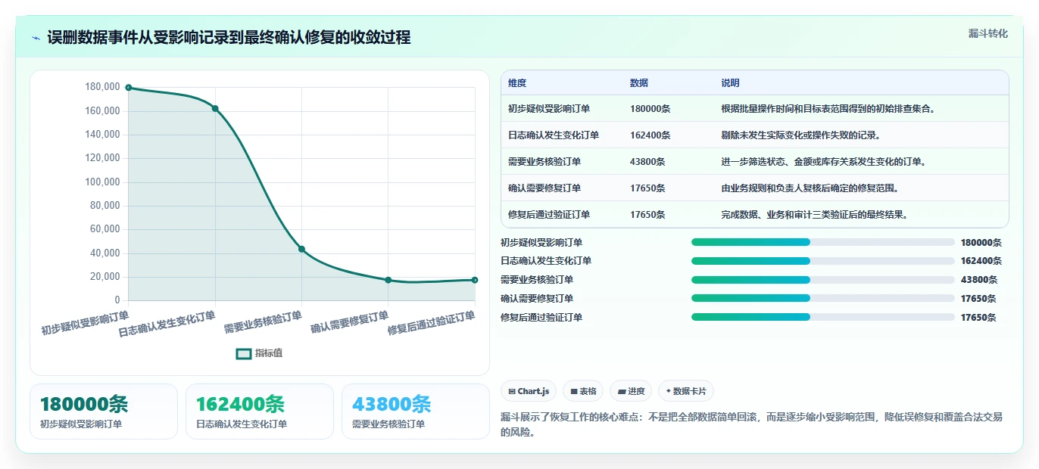Screen dimensions: 1039x469
Task: Select the table cell 162400条
Action: pos(650,135)
